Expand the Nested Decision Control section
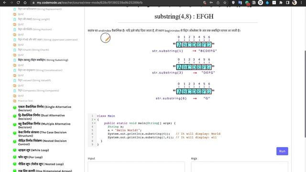Viewport: 306px width, 172px height. [43, 142]
